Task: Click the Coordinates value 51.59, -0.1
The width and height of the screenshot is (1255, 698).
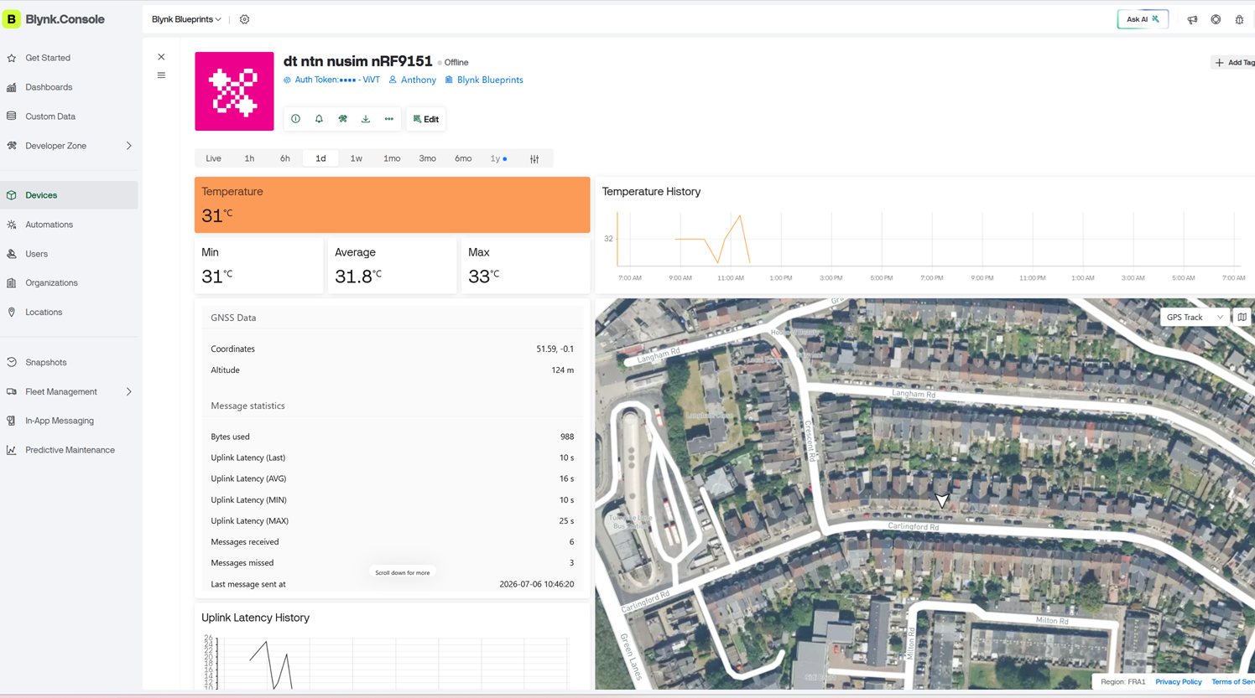Action: pos(555,349)
